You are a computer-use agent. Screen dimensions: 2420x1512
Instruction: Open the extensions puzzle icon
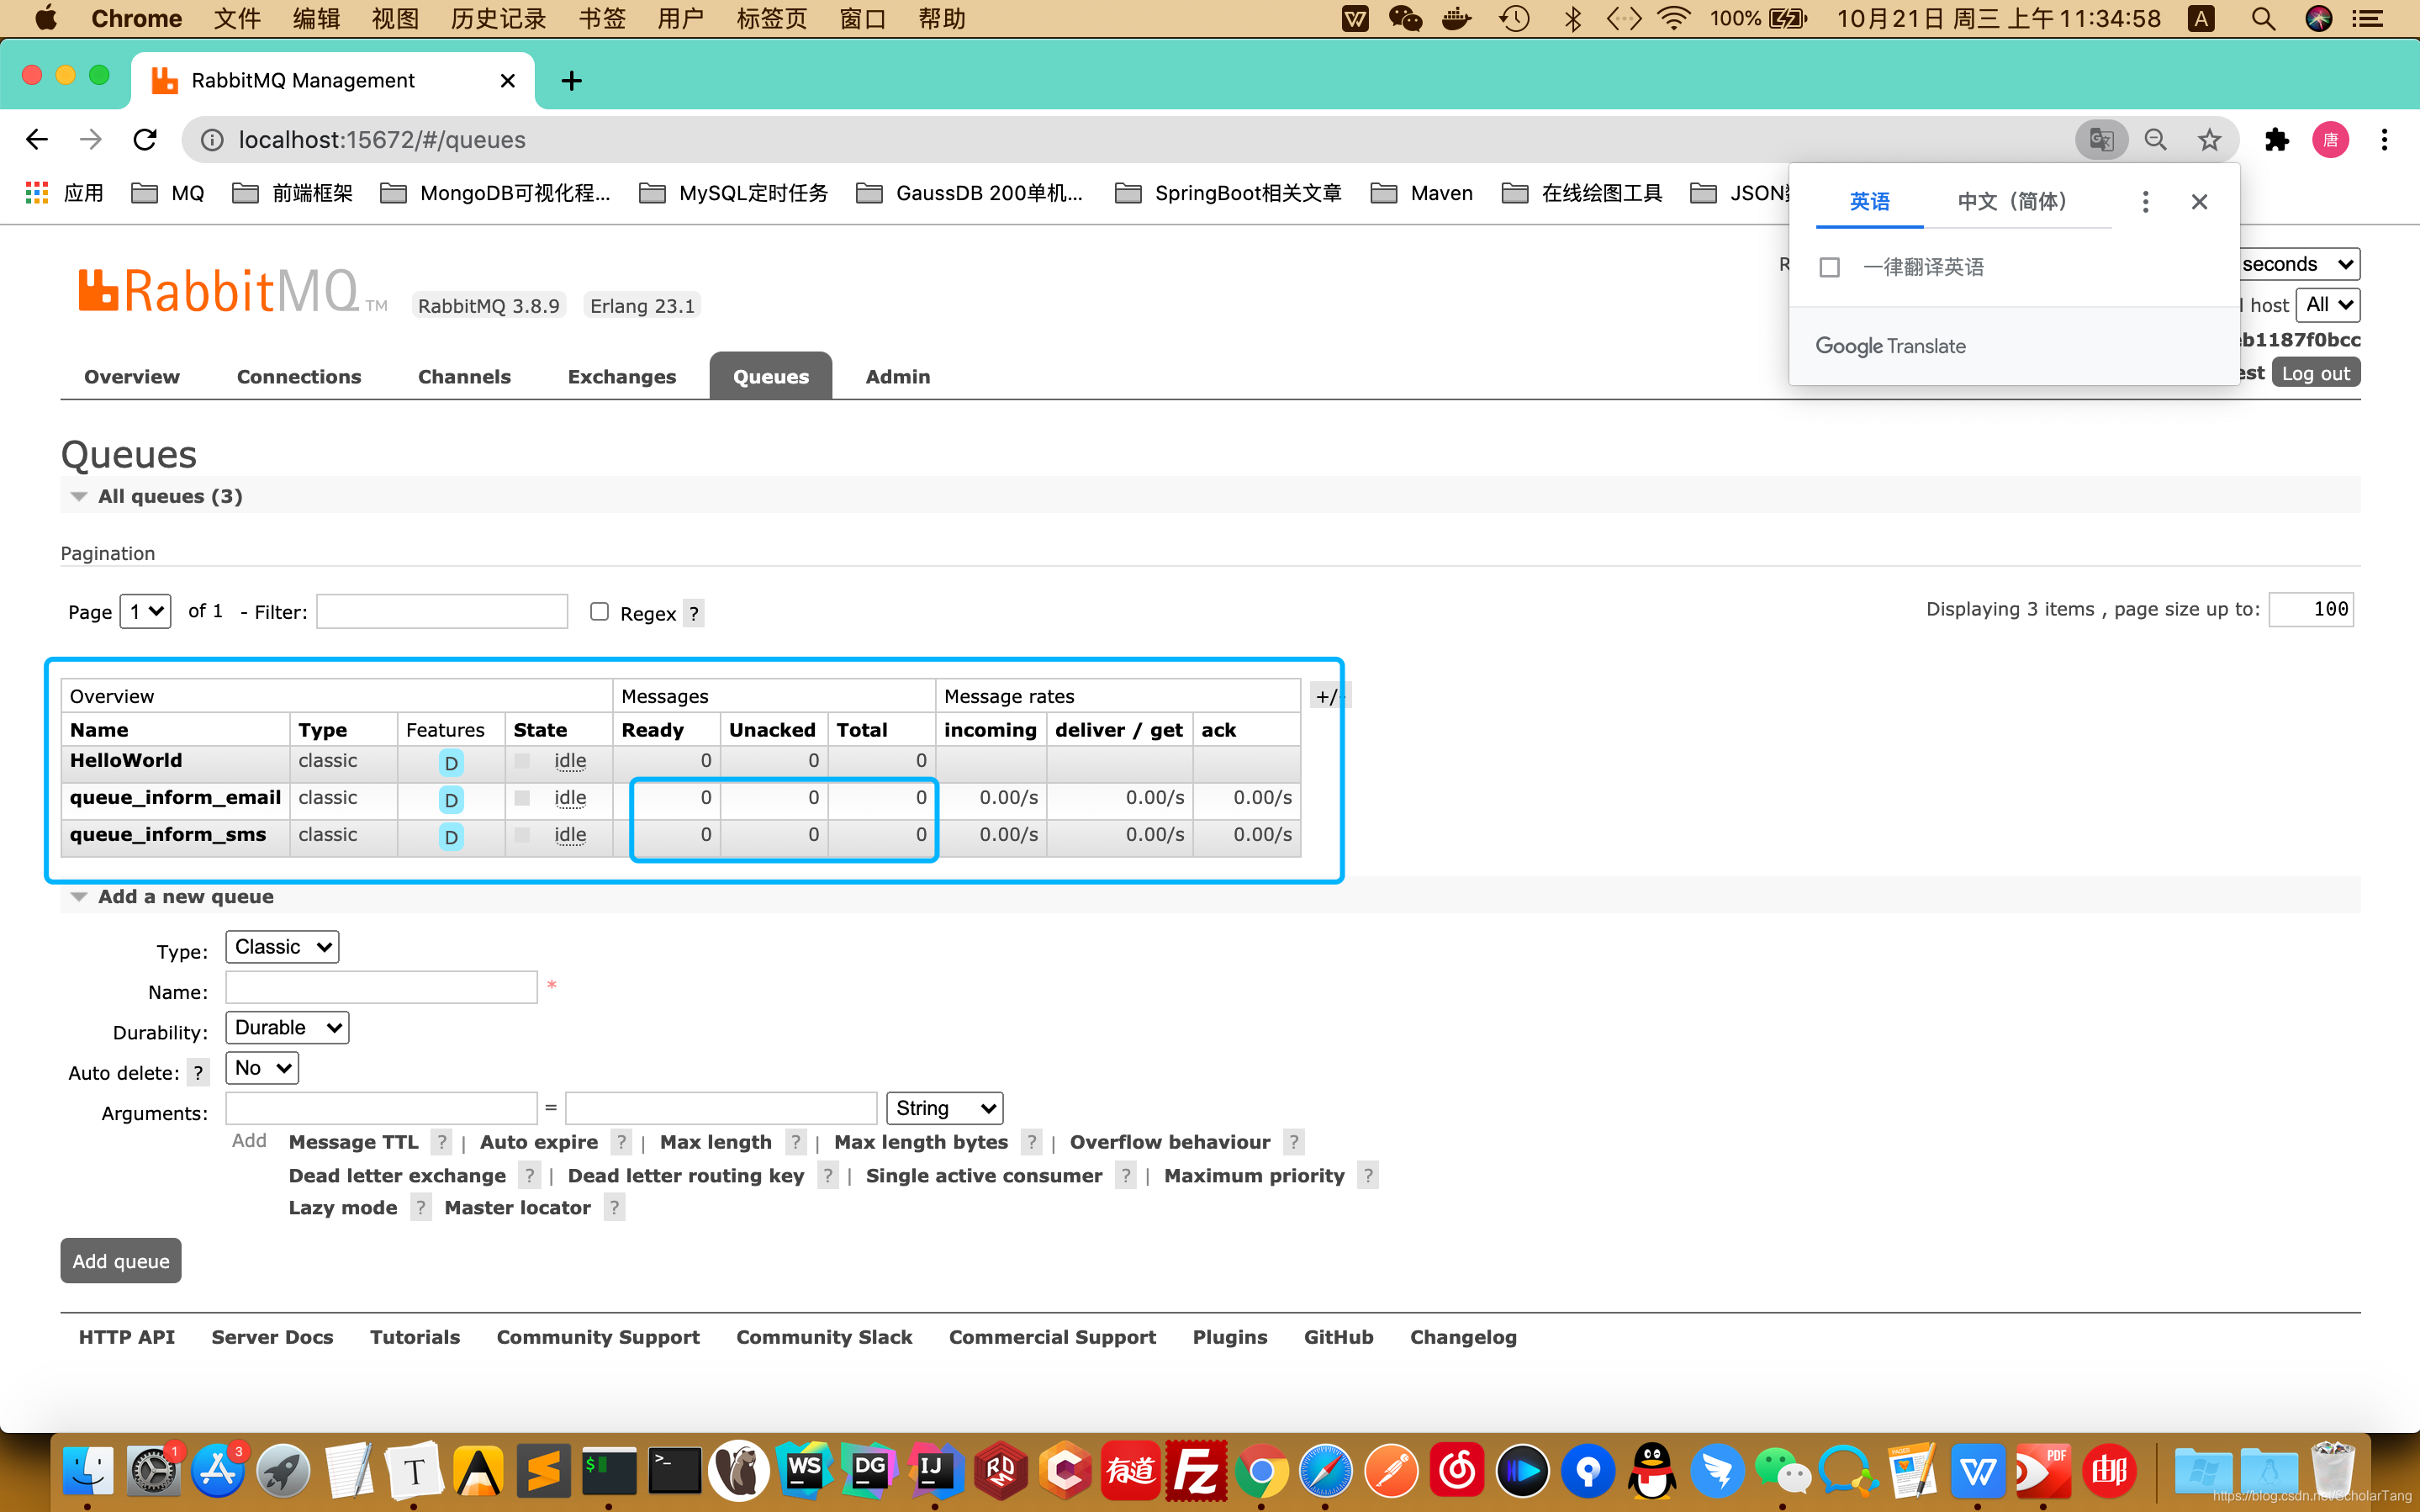click(2276, 139)
